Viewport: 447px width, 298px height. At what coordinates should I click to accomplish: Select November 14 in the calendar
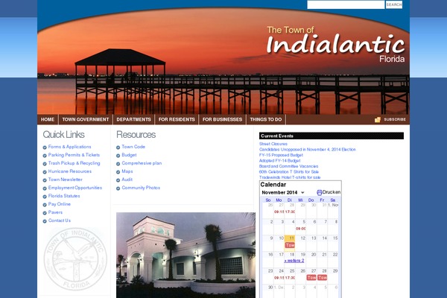click(x=324, y=238)
